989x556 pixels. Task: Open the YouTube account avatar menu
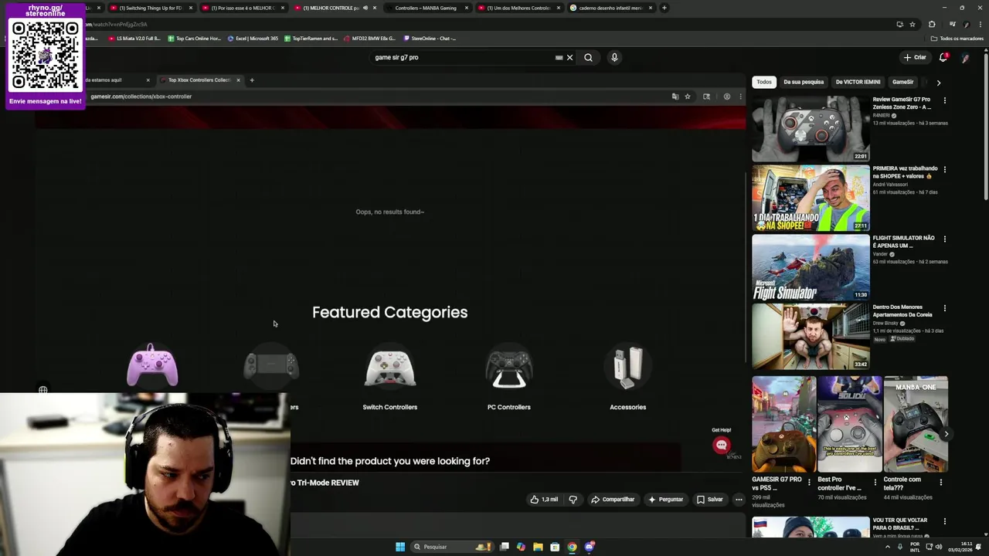click(965, 57)
